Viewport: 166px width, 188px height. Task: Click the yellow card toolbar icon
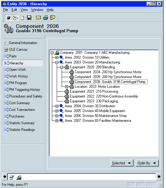[x=39, y=18]
